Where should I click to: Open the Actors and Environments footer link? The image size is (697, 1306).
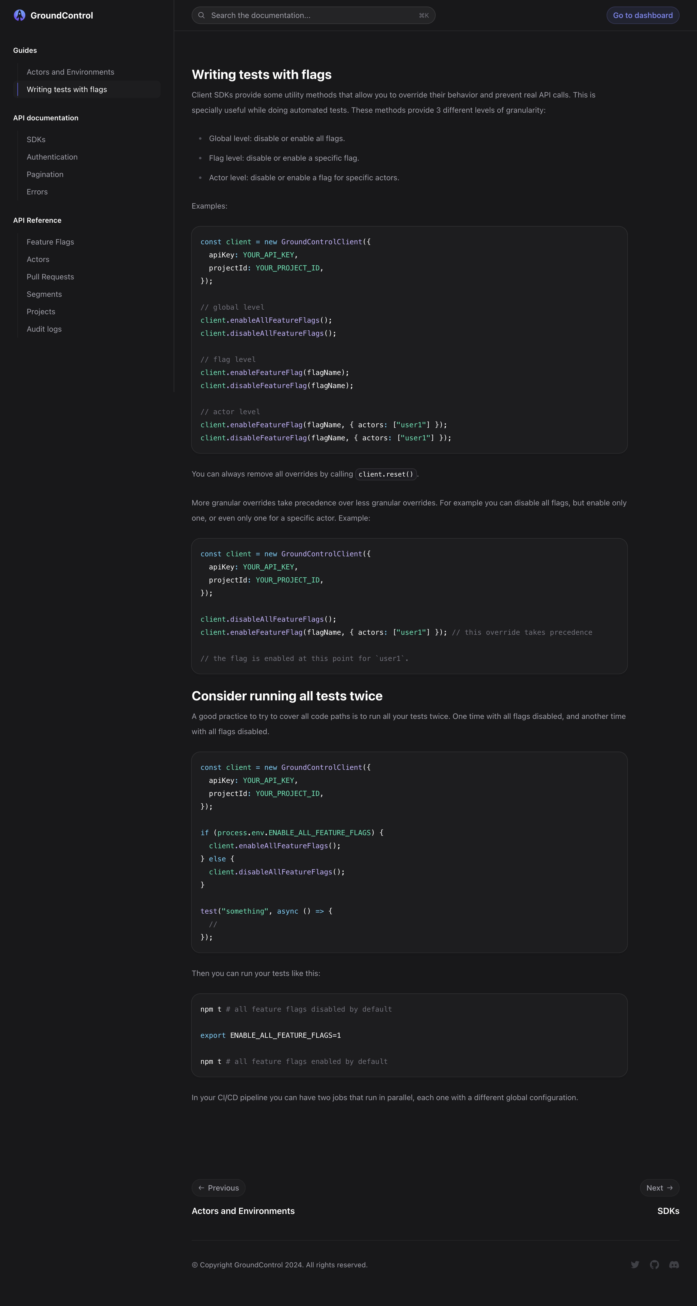click(243, 1211)
